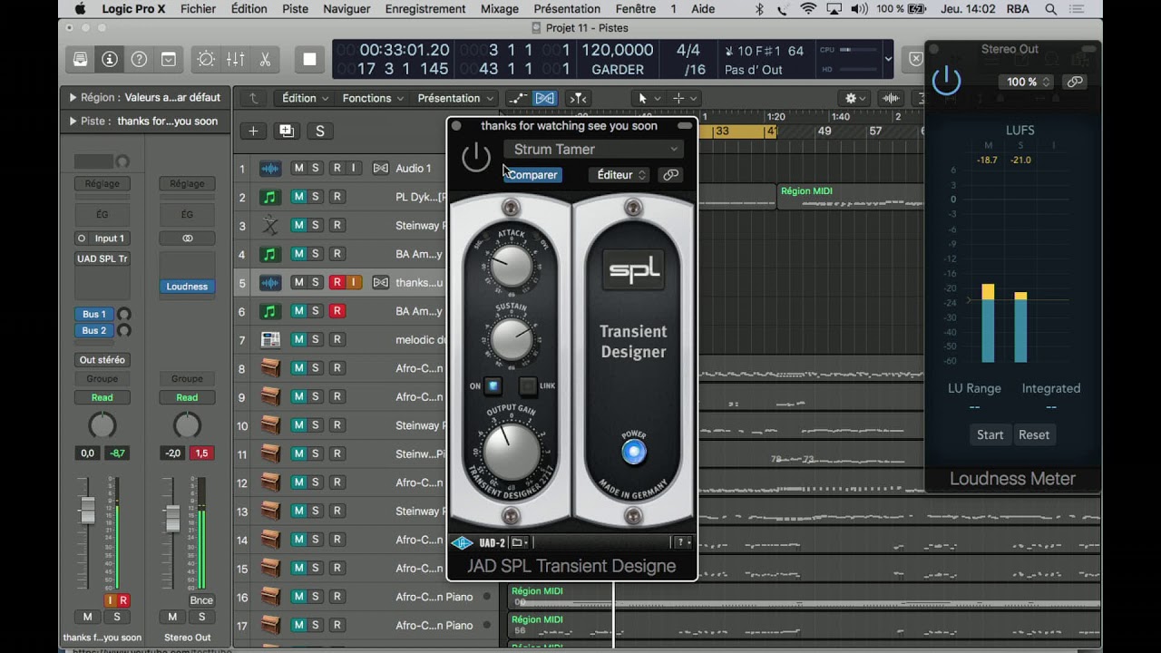Open the Strum Tamer preset dropdown

click(x=593, y=149)
